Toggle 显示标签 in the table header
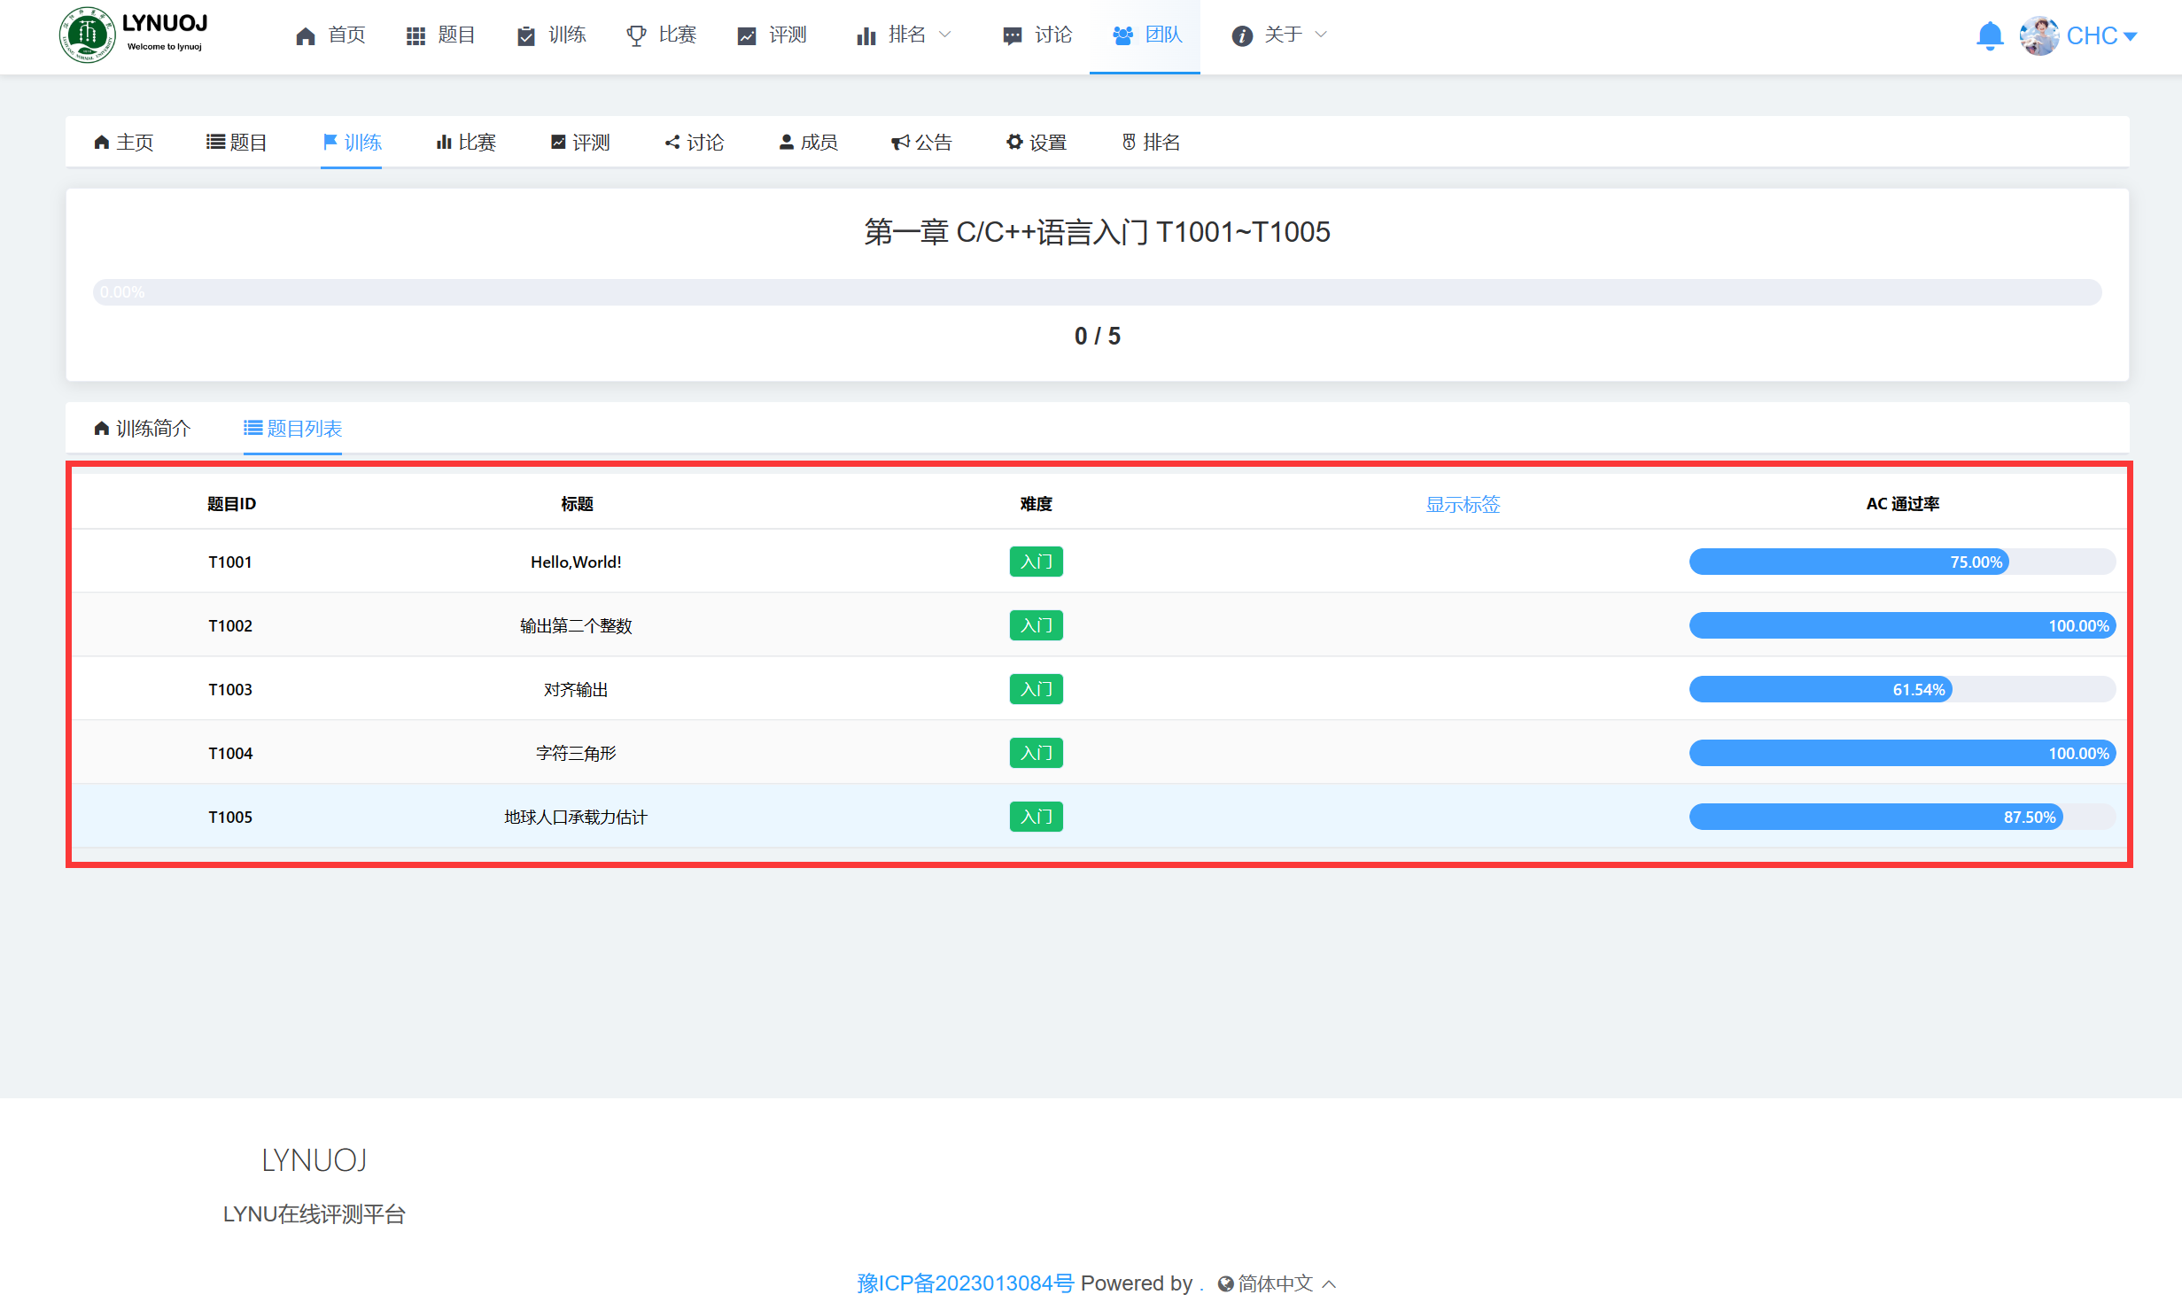This screenshot has height=1310, width=2182. [x=1462, y=504]
